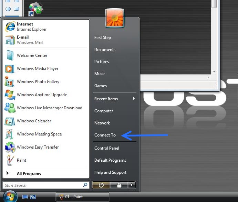Click the lock computer button

tap(119, 185)
